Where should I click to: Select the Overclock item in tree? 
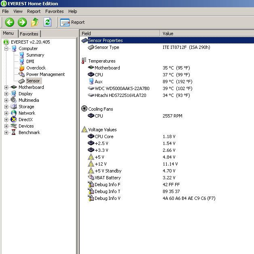tap(36, 68)
